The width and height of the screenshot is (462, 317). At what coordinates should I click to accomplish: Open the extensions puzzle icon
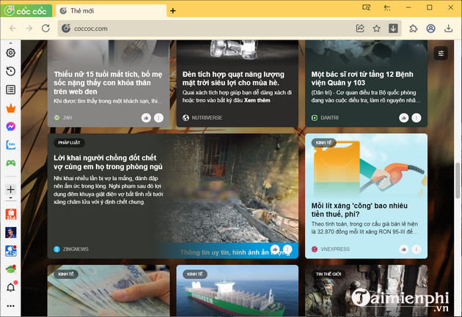(413, 29)
